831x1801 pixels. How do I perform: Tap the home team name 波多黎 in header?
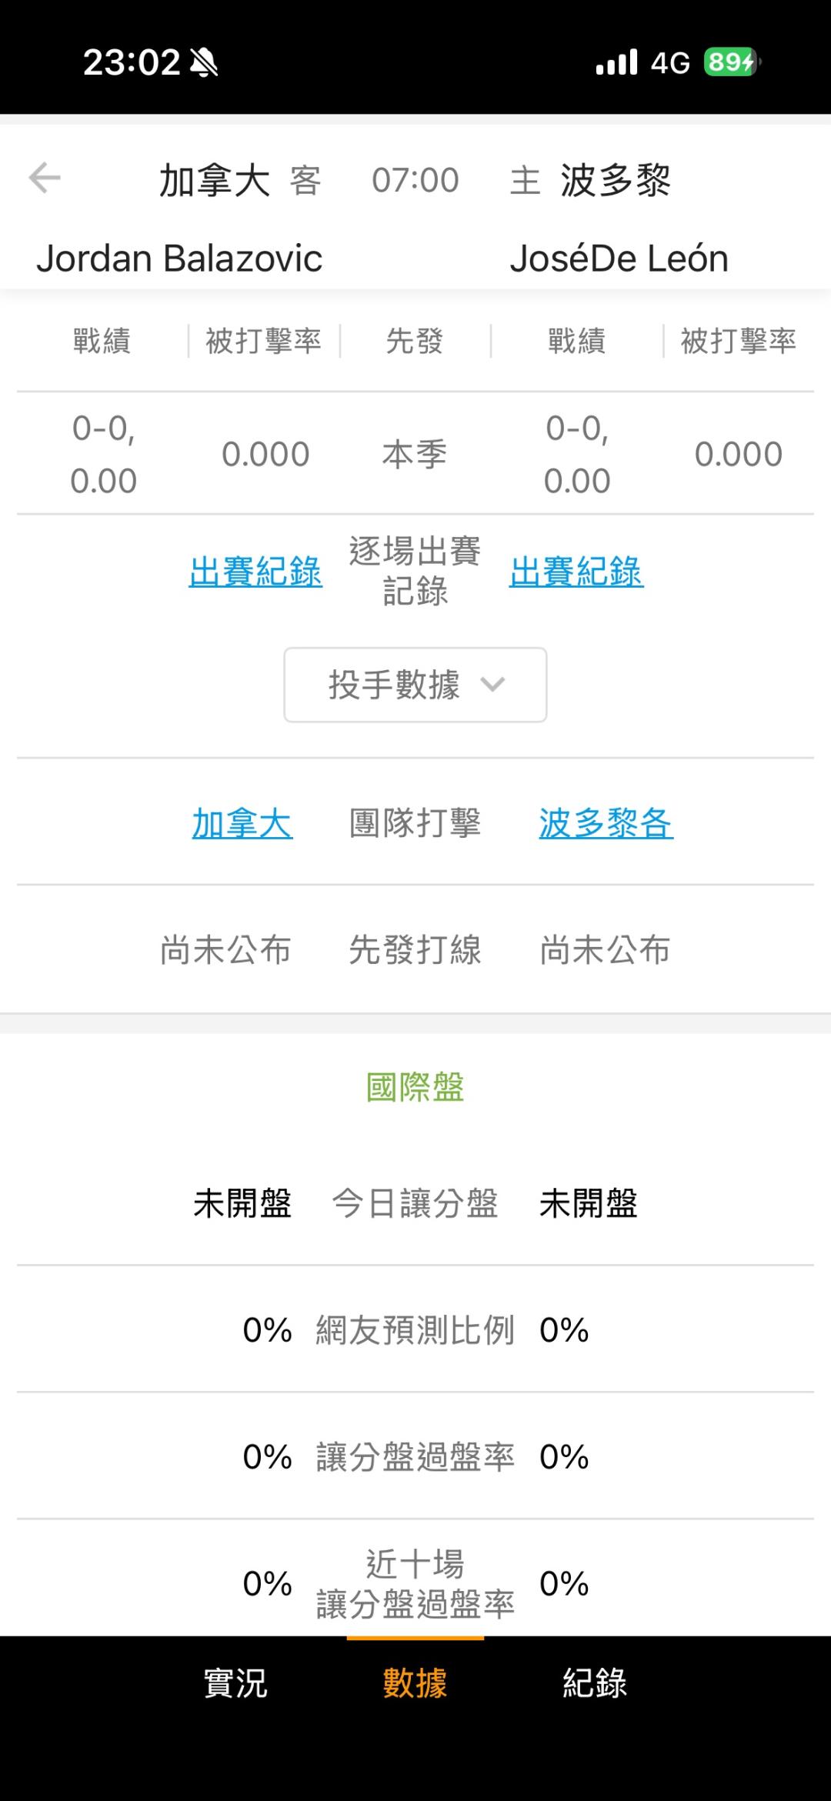[x=616, y=182]
